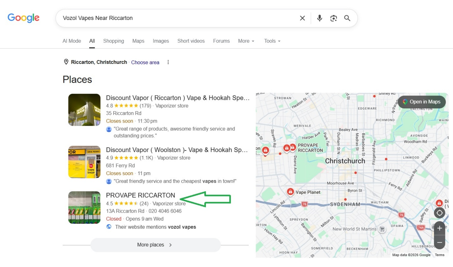Click PROVAPE RICCARTON map pin
453x267 pixels.
(x=293, y=147)
